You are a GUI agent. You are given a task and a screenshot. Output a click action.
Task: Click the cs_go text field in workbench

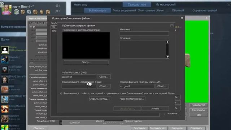tap(38, 27)
